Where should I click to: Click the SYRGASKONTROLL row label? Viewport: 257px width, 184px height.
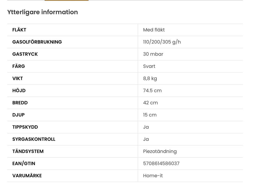[x=34, y=139]
